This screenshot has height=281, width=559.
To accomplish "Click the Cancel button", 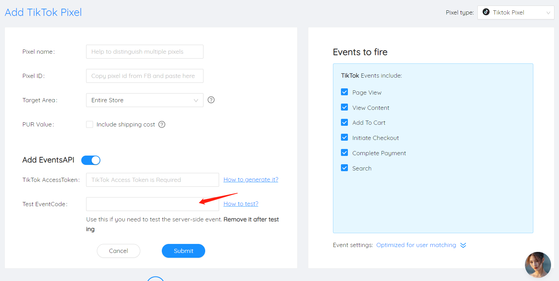I will point(118,251).
